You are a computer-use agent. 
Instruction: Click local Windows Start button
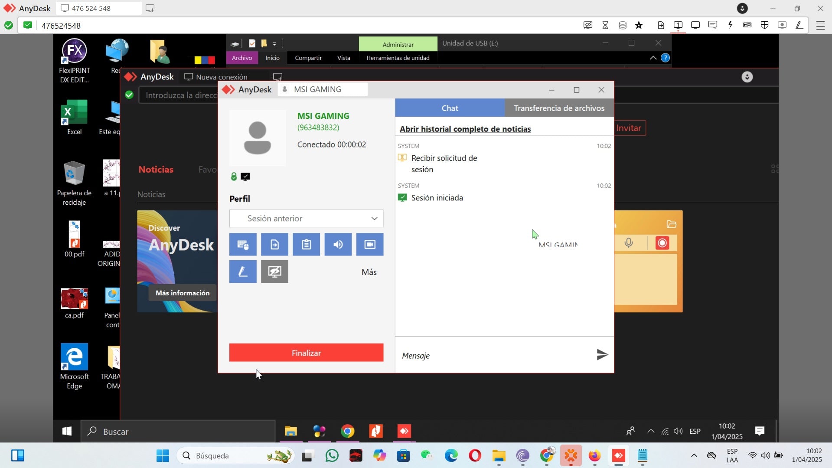(163, 456)
